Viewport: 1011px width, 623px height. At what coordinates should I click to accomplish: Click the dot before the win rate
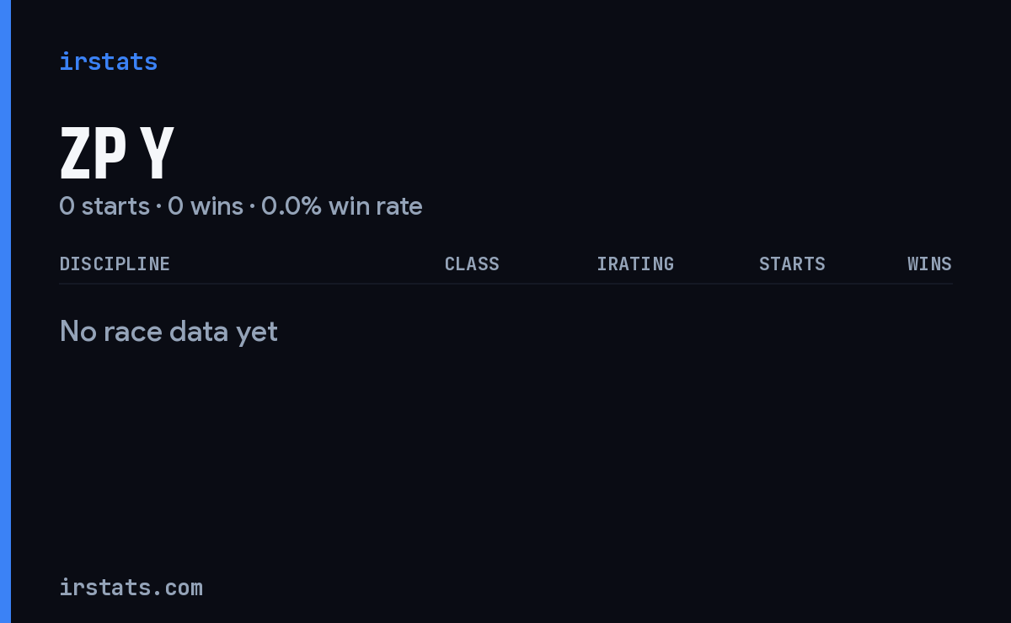click(x=252, y=207)
